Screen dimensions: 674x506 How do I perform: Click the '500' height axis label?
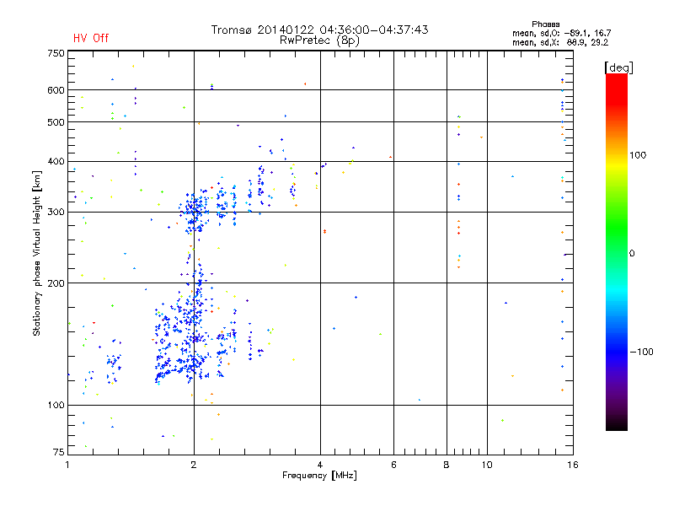click(x=56, y=122)
